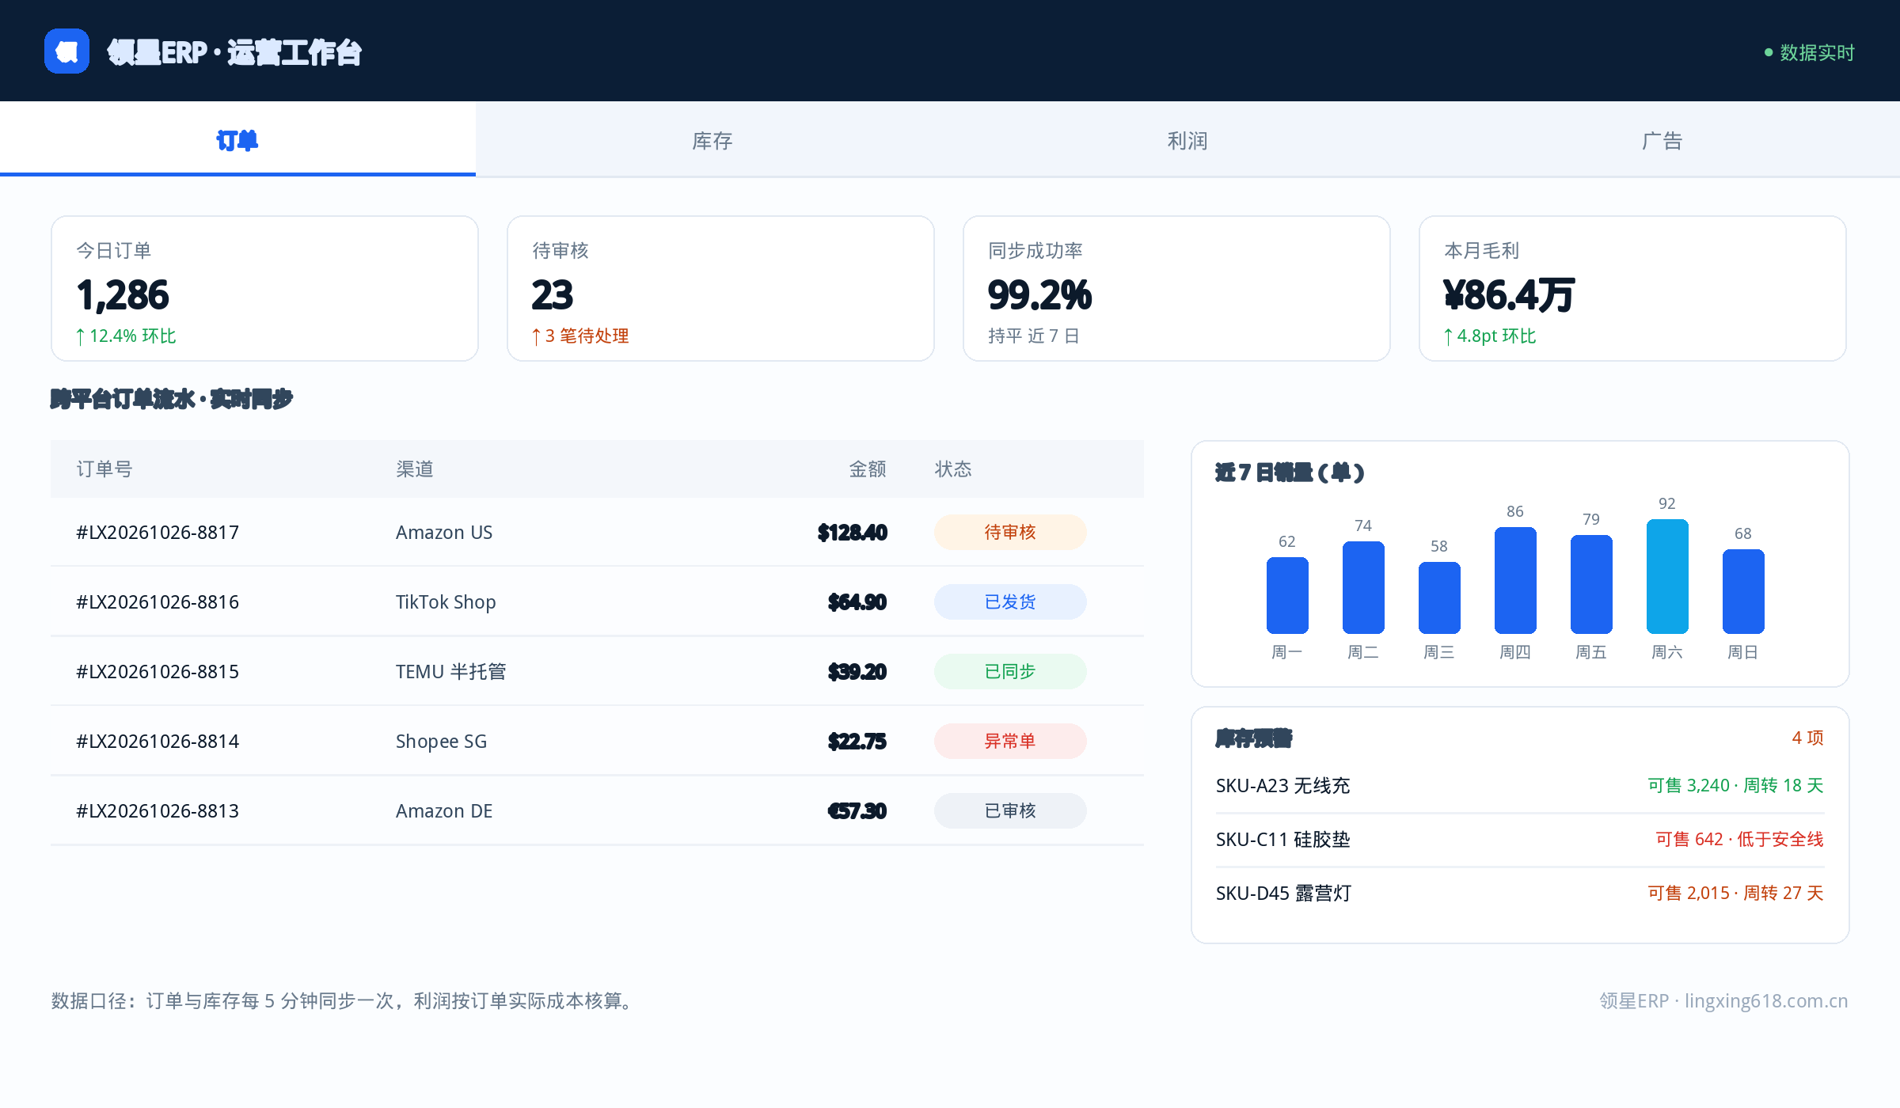Image resolution: width=1900 pixels, height=1108 pixels.
Task: Click the 周二 bar showing 74
Action: click(1363, 587)
